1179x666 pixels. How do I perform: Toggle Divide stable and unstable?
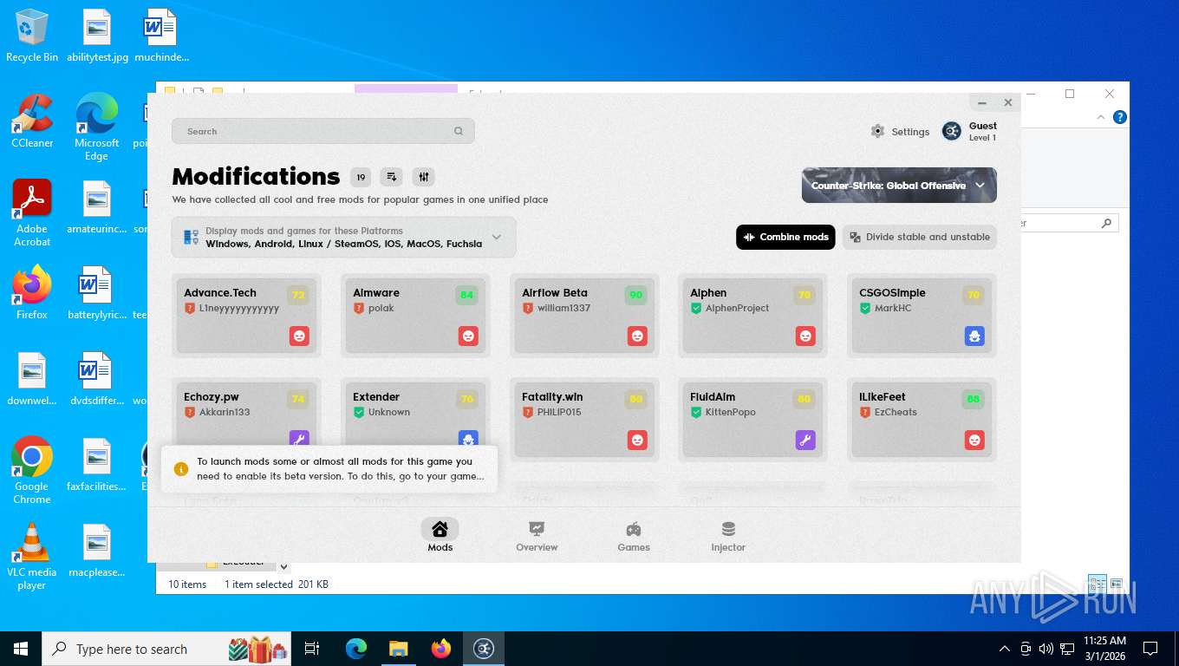(x=920, y=237)
